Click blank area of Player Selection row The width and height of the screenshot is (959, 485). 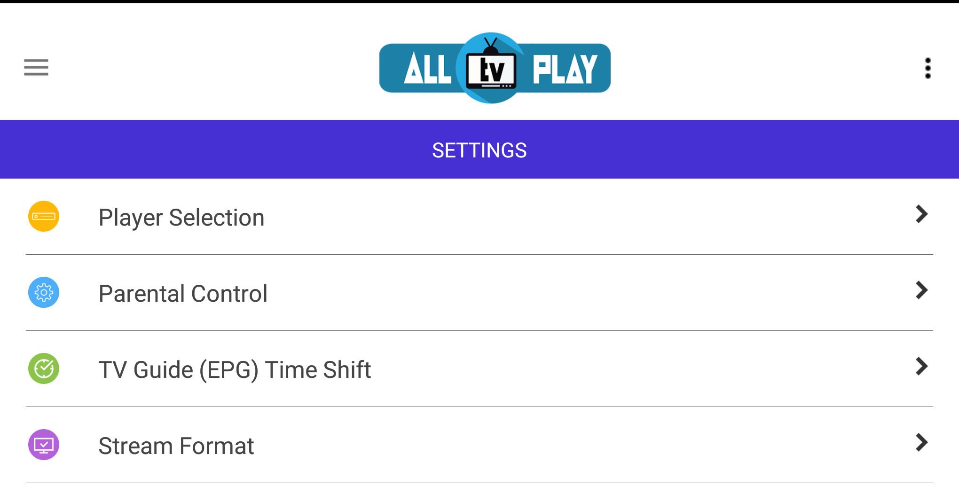588,217
